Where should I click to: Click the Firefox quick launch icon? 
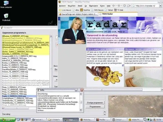pos(22,120)
